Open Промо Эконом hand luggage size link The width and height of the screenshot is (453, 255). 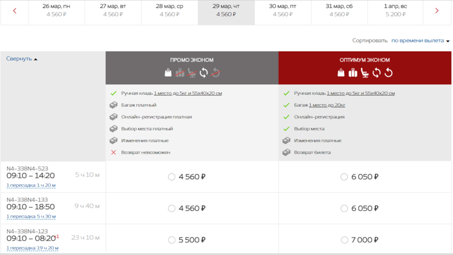pyautogui.click(x=188, y=93)
